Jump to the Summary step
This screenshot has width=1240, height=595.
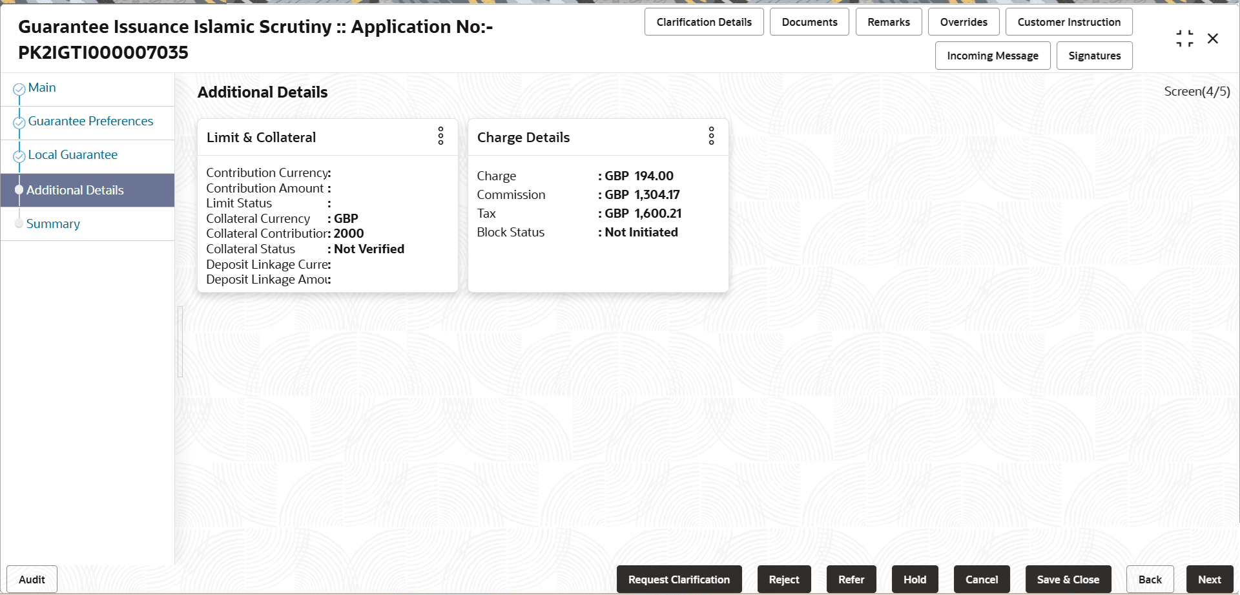point(53,224)
